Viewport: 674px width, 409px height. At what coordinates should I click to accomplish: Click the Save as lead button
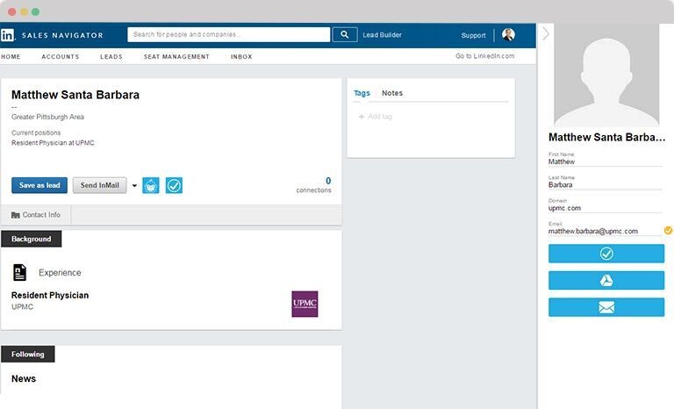pos(39,185)
